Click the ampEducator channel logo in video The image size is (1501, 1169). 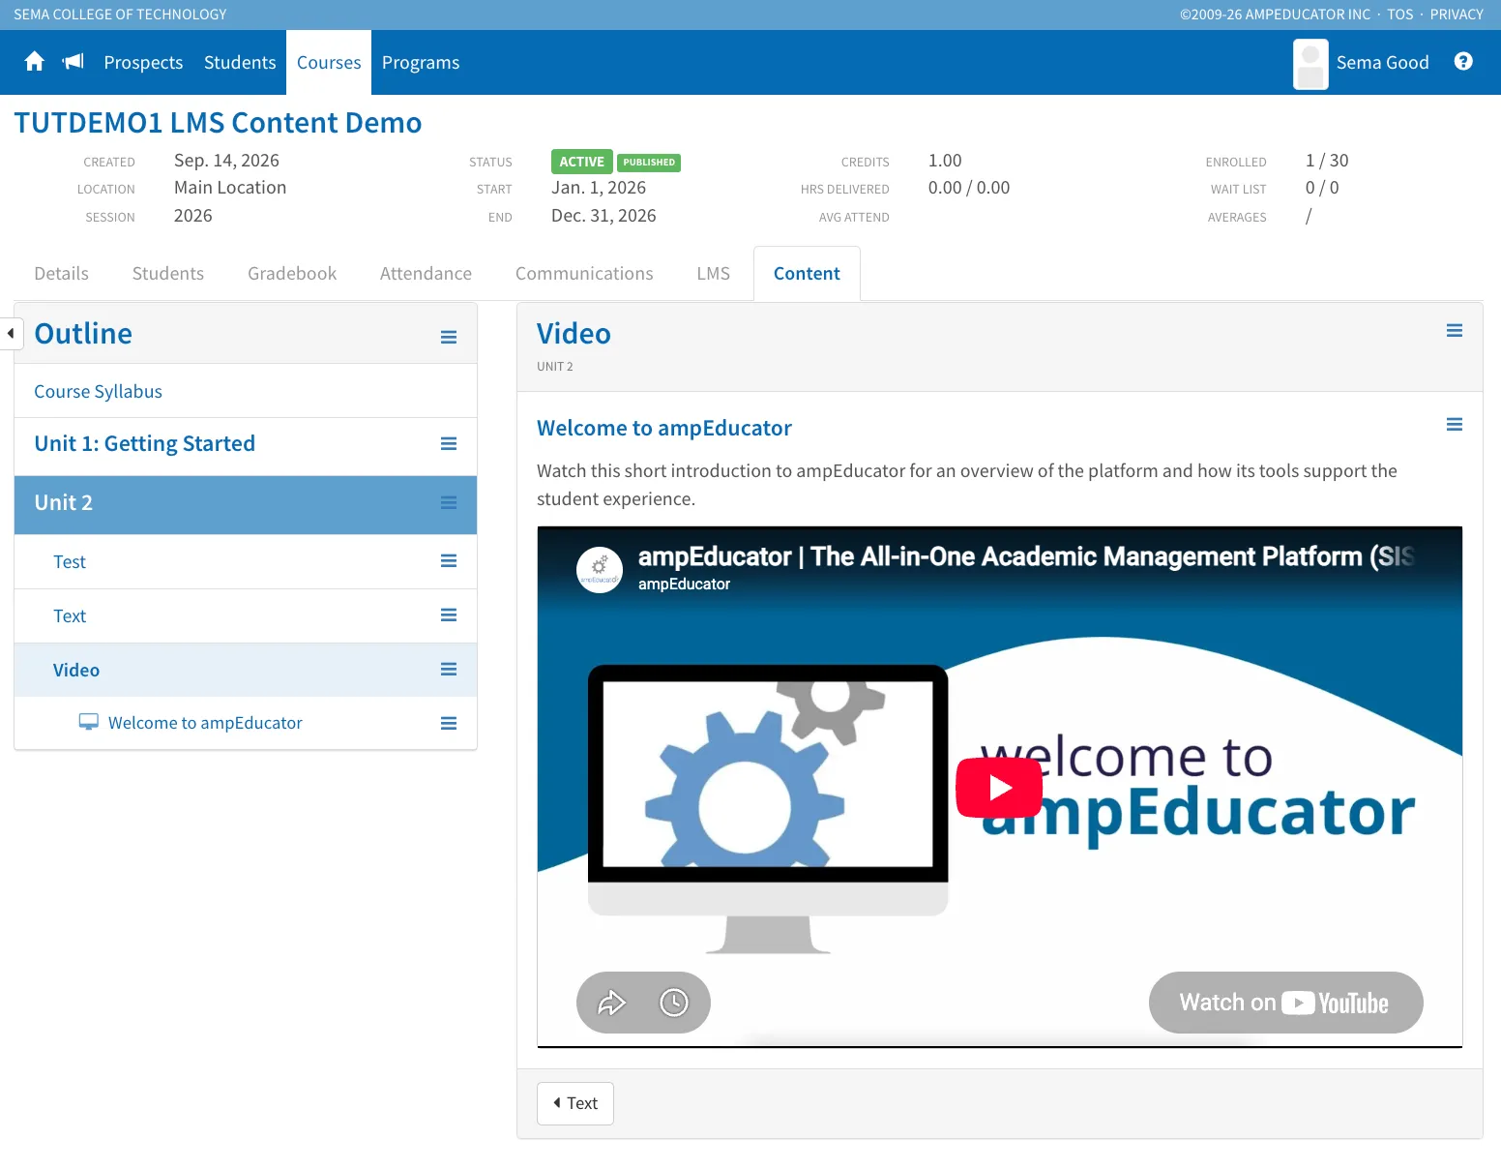tap(600, 570)
